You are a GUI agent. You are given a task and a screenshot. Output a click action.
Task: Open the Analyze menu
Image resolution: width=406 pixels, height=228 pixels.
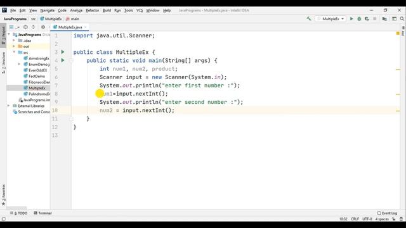pyautogui.click(x=76, y=10)
